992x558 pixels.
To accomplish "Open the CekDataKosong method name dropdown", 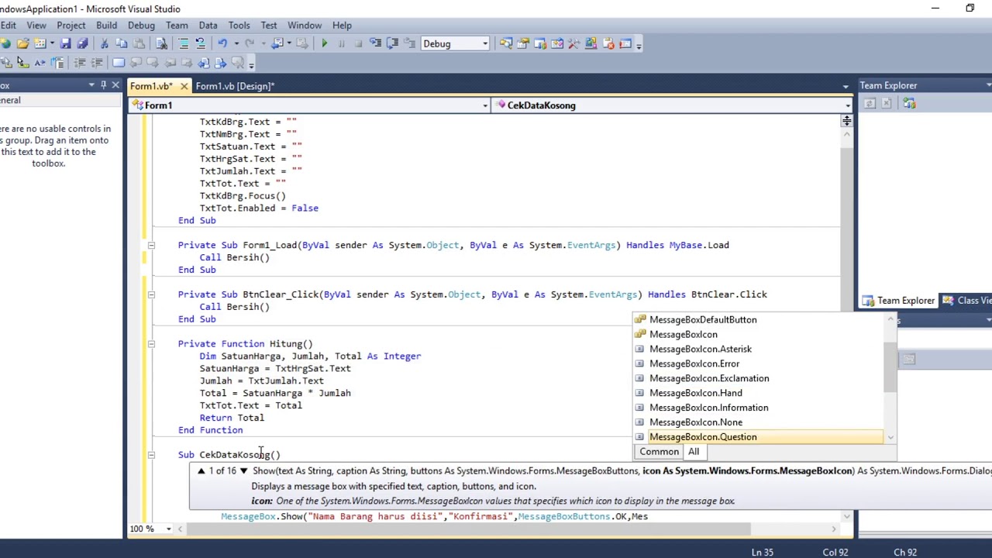I will pyautogui.click(x=847, y=105).
